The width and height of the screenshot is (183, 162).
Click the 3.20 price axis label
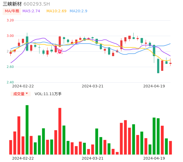pos(10,20)
